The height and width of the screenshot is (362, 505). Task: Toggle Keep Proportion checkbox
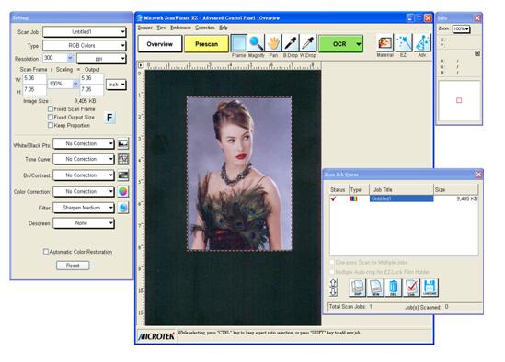51,125
